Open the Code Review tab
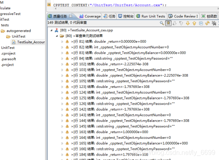This screenshot has height=160, width=219. tap(183, 16)
